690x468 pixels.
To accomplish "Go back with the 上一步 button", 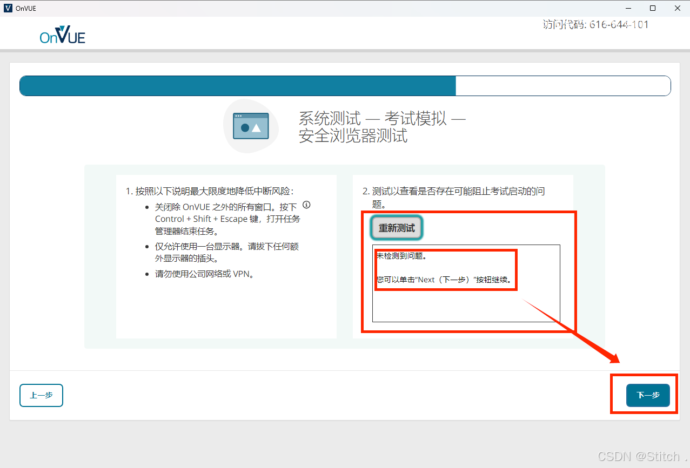I will tap(41, 395).
